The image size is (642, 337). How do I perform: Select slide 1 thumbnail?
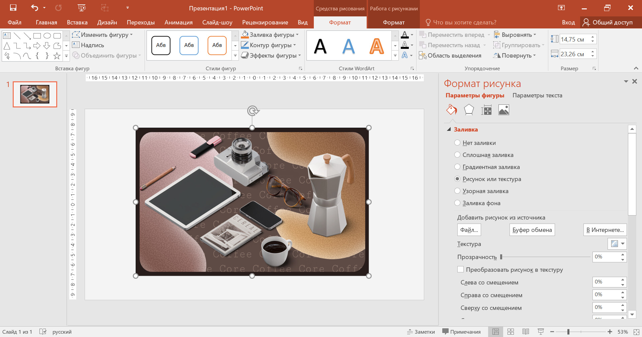[35, 94]
